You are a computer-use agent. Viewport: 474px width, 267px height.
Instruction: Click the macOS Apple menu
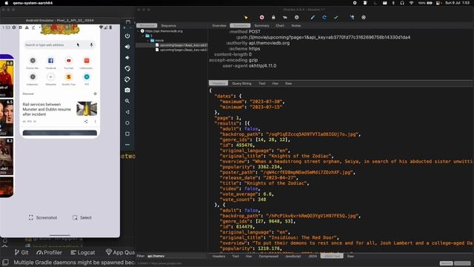pos(6,3)
